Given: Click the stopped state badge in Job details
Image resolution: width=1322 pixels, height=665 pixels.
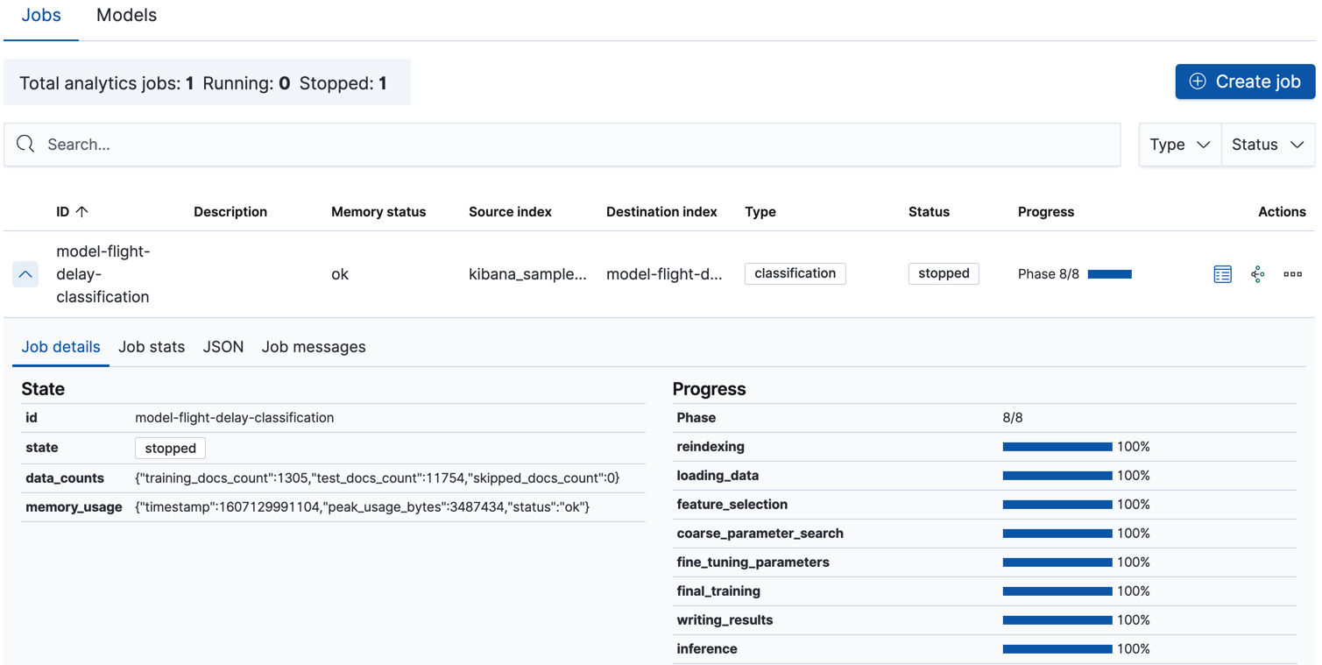Looking at the screenshot, I should [x=170, y=448].
